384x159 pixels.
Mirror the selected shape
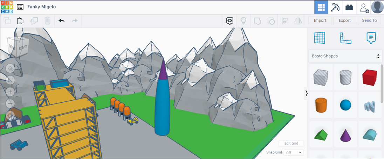coord(298,21)
